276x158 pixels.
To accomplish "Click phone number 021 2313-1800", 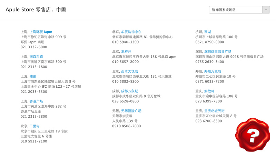I will pos(34,67).
